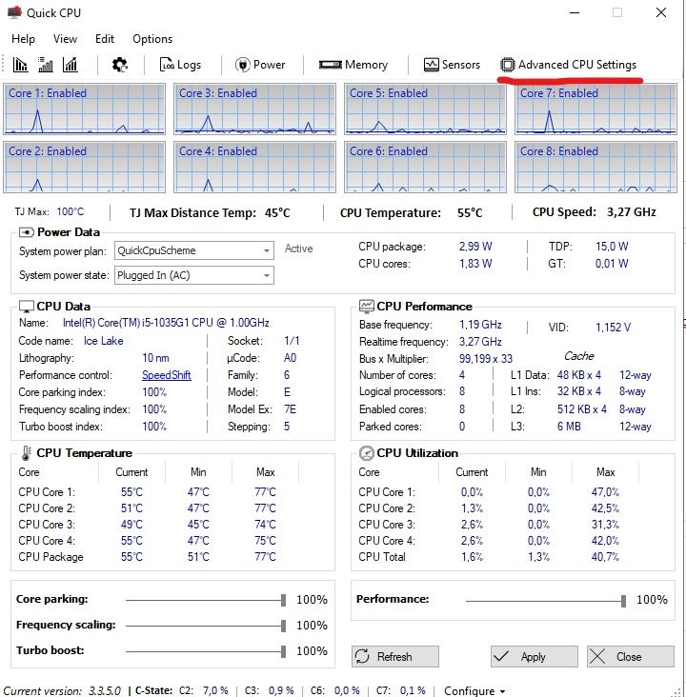Click the CPU Performance section icon
This screenshot has height=697, width=686.
click(x=367, y=307)
